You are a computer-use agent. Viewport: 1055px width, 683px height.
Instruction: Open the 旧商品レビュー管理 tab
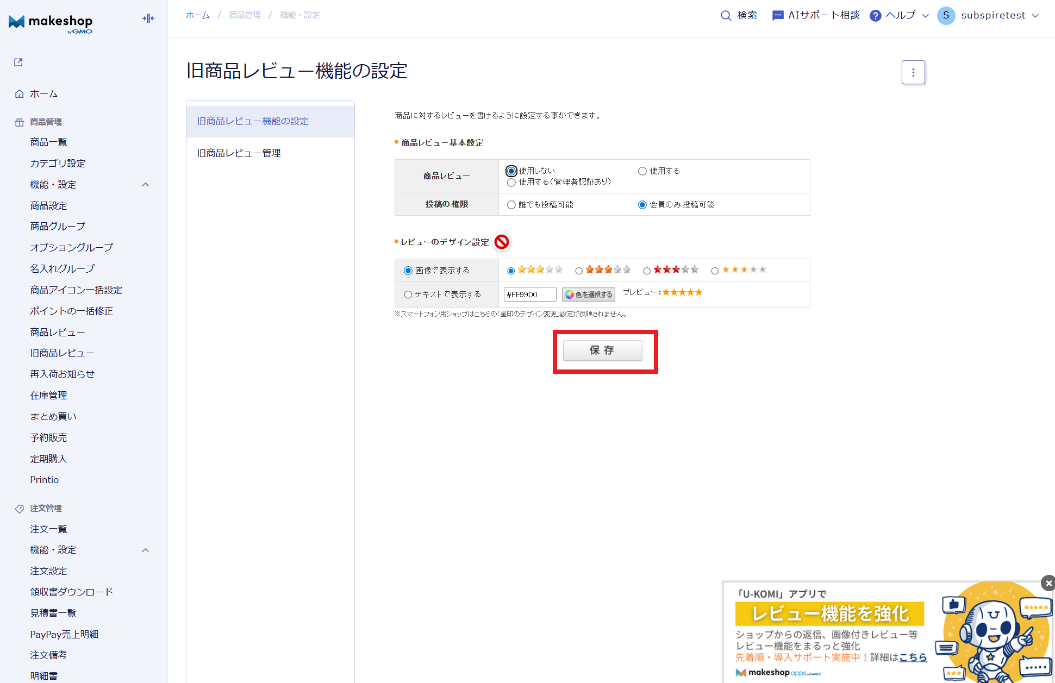(239, 153)
